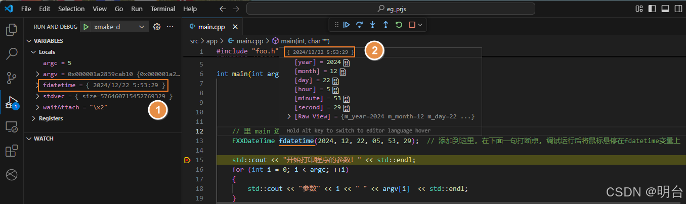Viewport: 686px width, 204px height.
Task: Click the src breadcrumb segment
Action: [194, 41]
